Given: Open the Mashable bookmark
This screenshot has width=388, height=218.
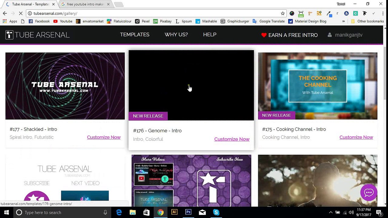Looking at the screenshot, I should tap(206, 21).
